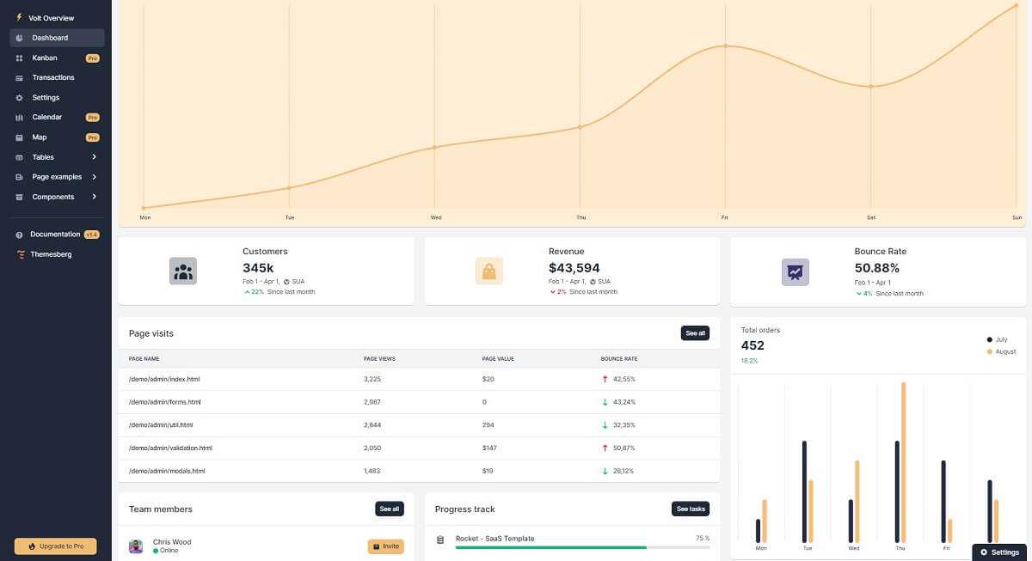Image resolution: width=1032 pixels, height=561 pixels.
Task: Click the red up arrow for validation.html row
Action: (x=605, y=448)
